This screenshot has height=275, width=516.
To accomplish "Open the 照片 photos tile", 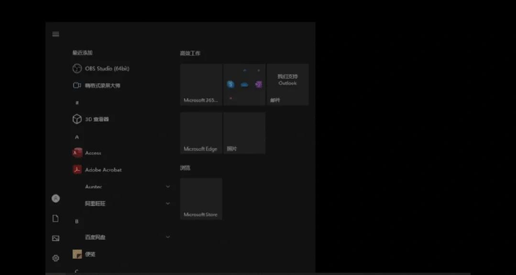I will (x=244, y=133).
